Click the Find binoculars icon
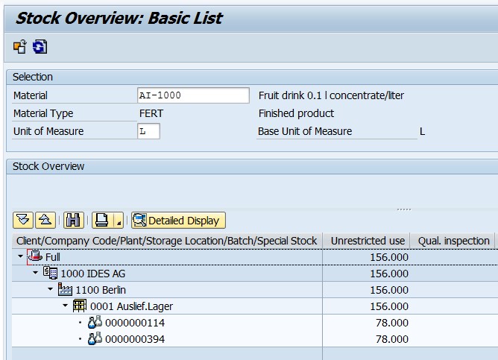This screenshot has height=360, width=498. pos(74,220)
